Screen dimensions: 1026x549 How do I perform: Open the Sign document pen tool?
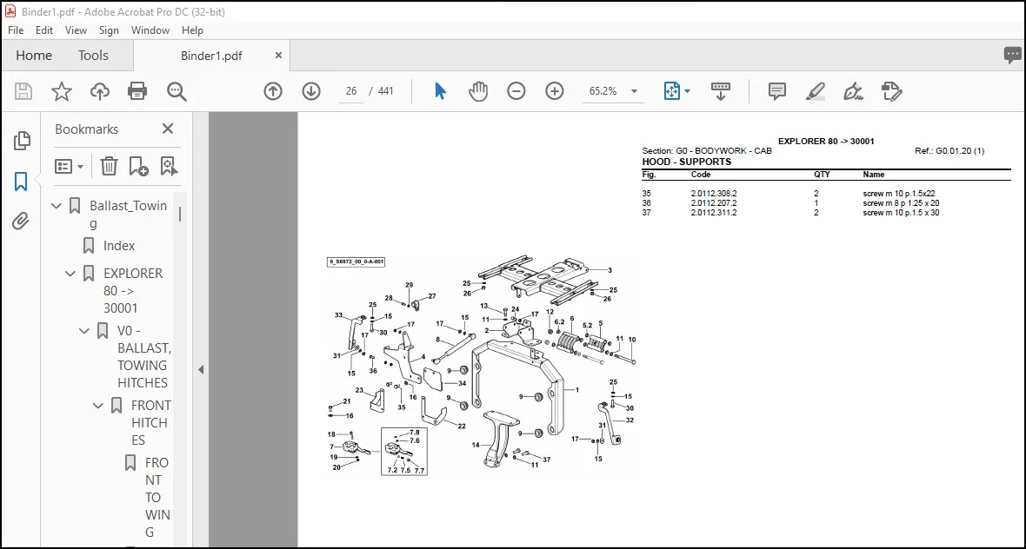click(x=853, y=91)
